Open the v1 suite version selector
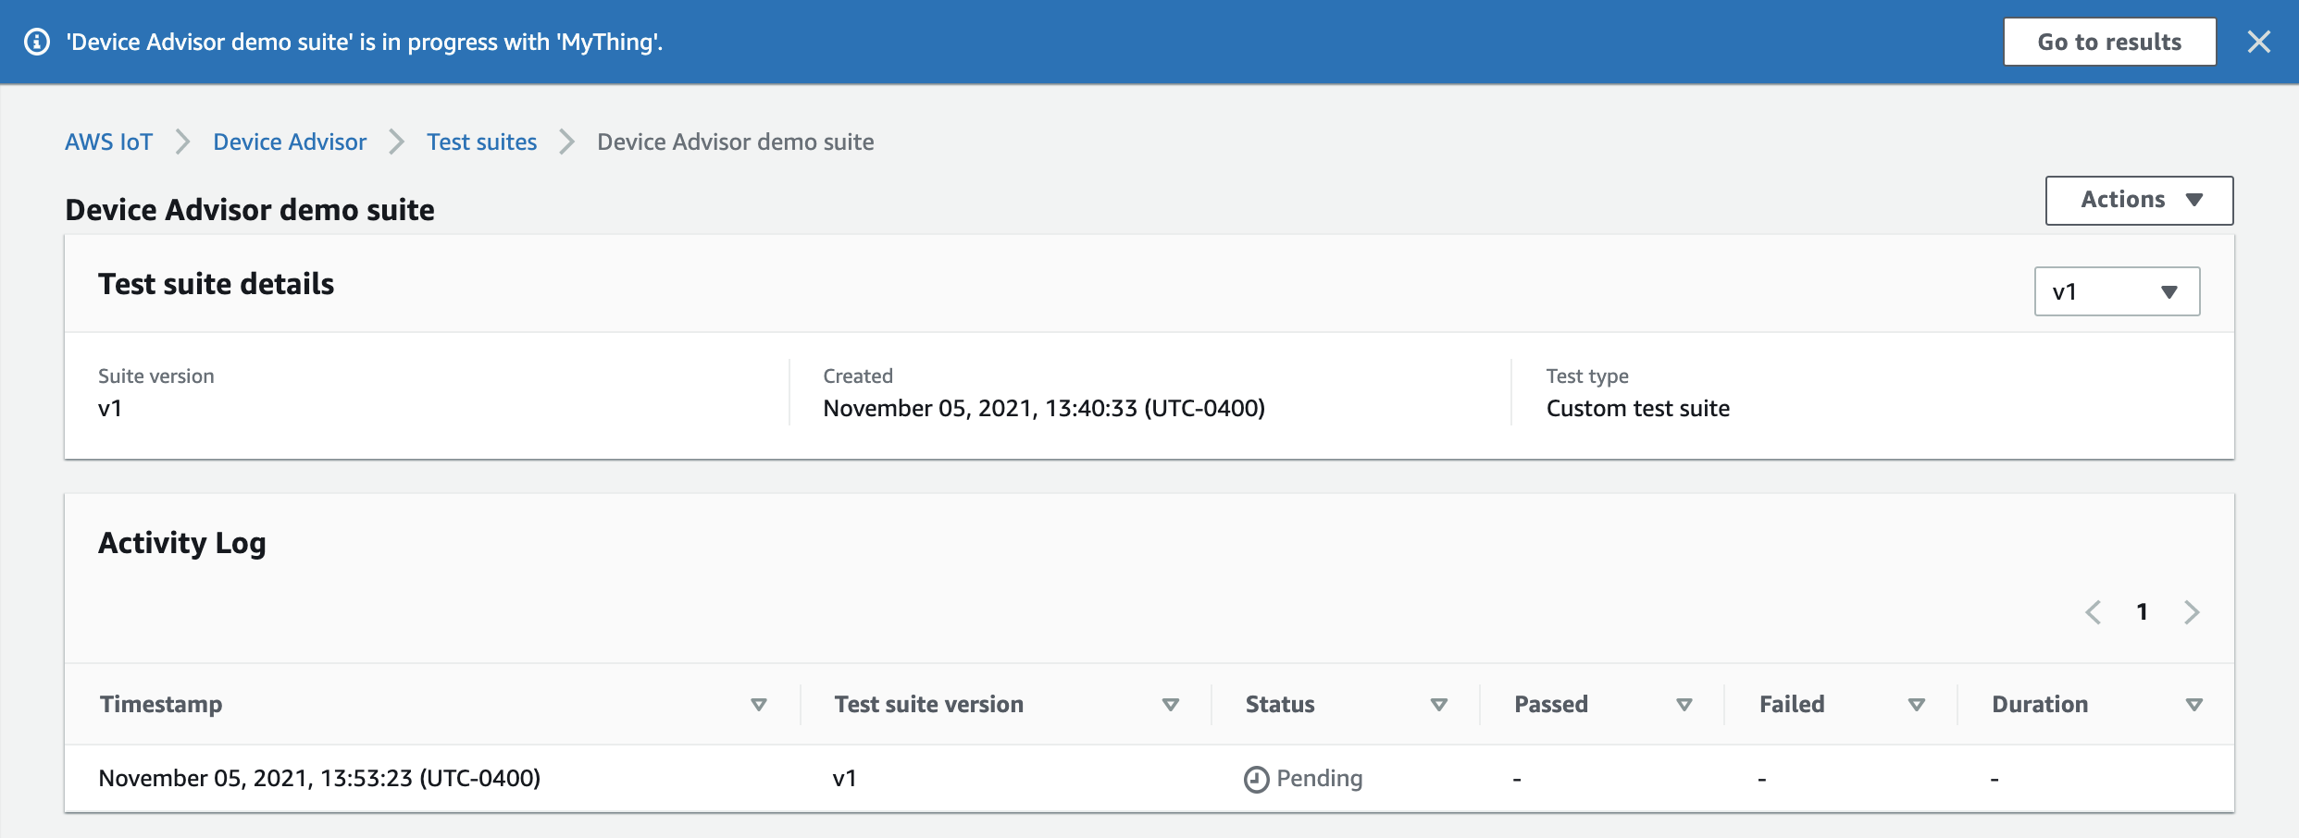The height and width of the screenshot is (838, 2299). point(2116,291)
